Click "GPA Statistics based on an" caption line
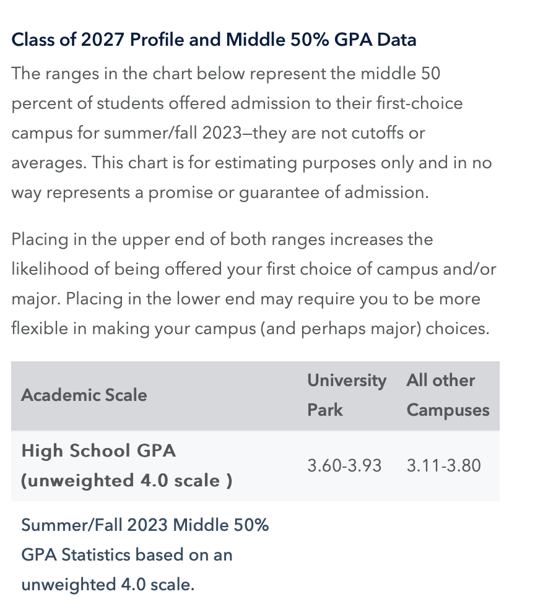Screen dimensions: 535x615 click(x=127, y=554)
